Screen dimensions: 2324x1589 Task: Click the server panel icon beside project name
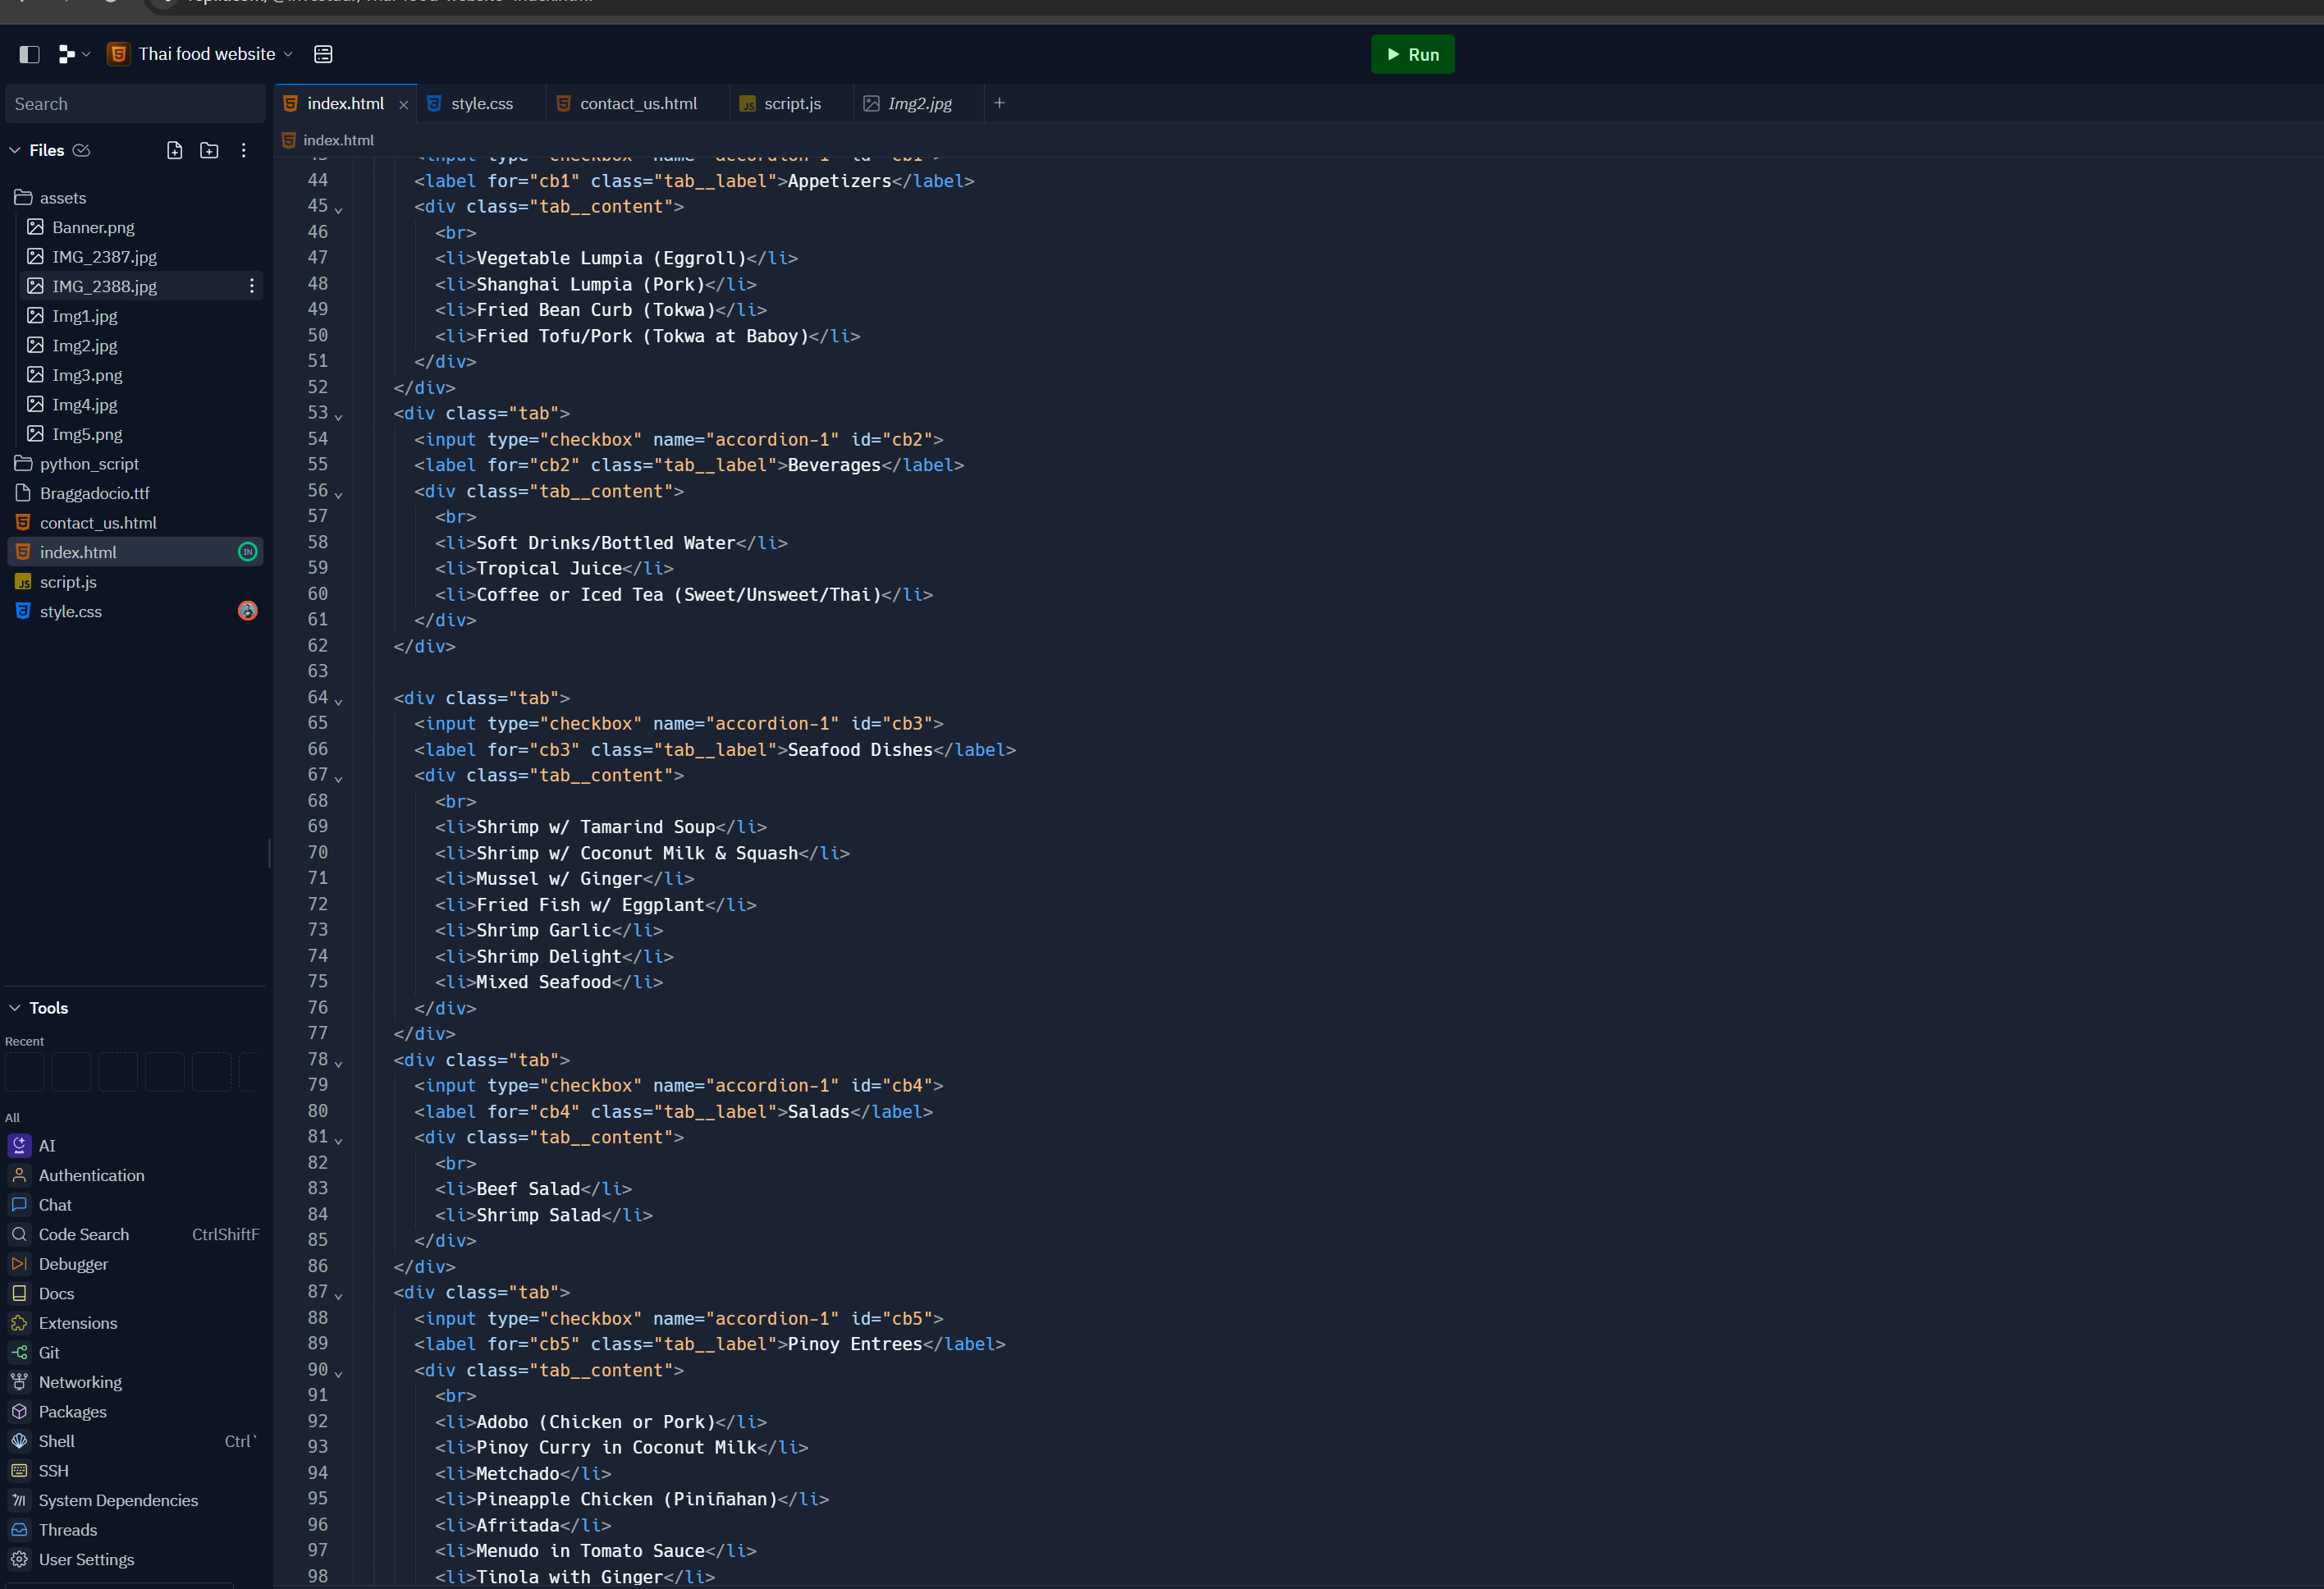[323, 54]
